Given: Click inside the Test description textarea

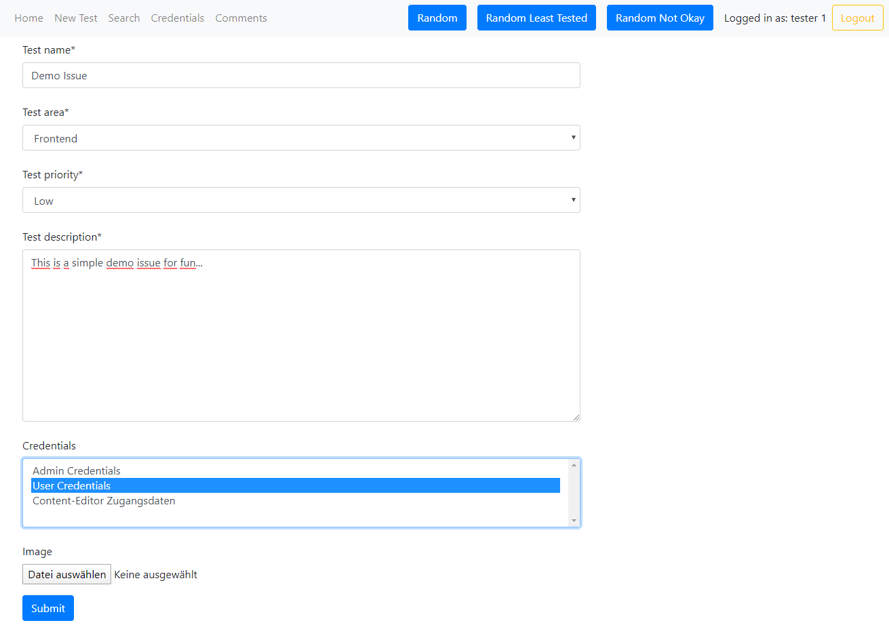Looking at the screenshot, I should point(301,336).
